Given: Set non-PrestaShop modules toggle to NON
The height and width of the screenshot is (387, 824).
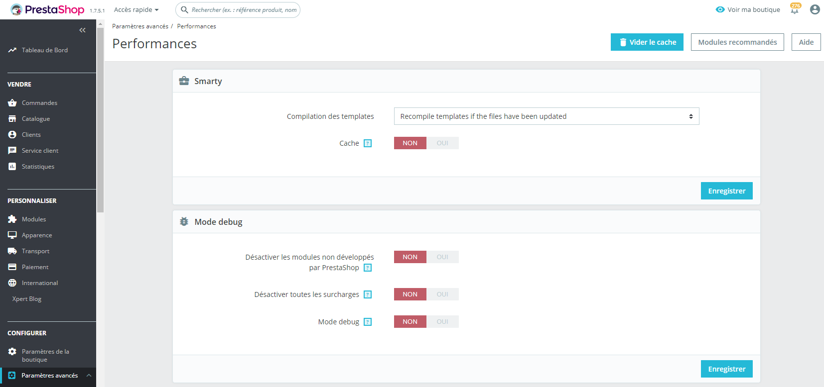Looking at the screenshot, I should pyautogui.click(x=410, y=257).
